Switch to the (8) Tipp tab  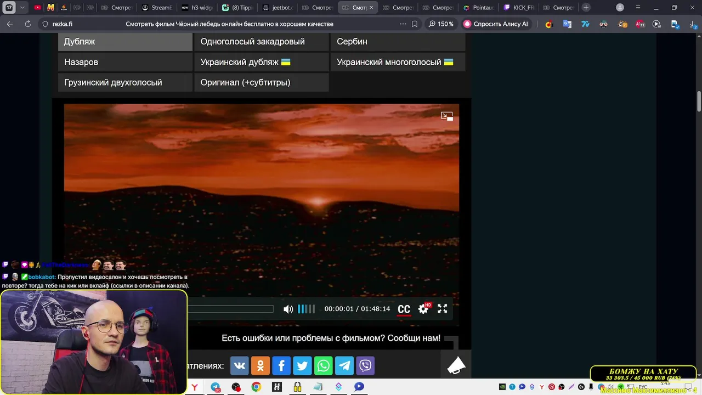238,8
